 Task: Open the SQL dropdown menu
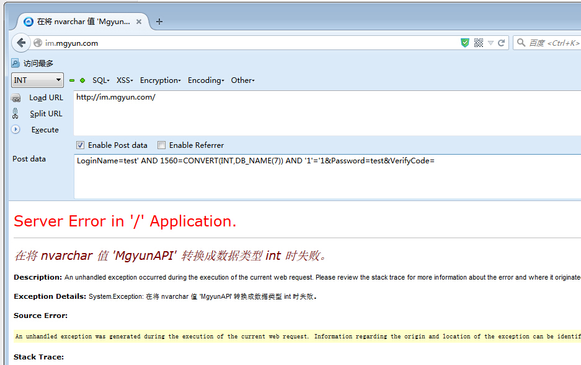coord(101,80)
